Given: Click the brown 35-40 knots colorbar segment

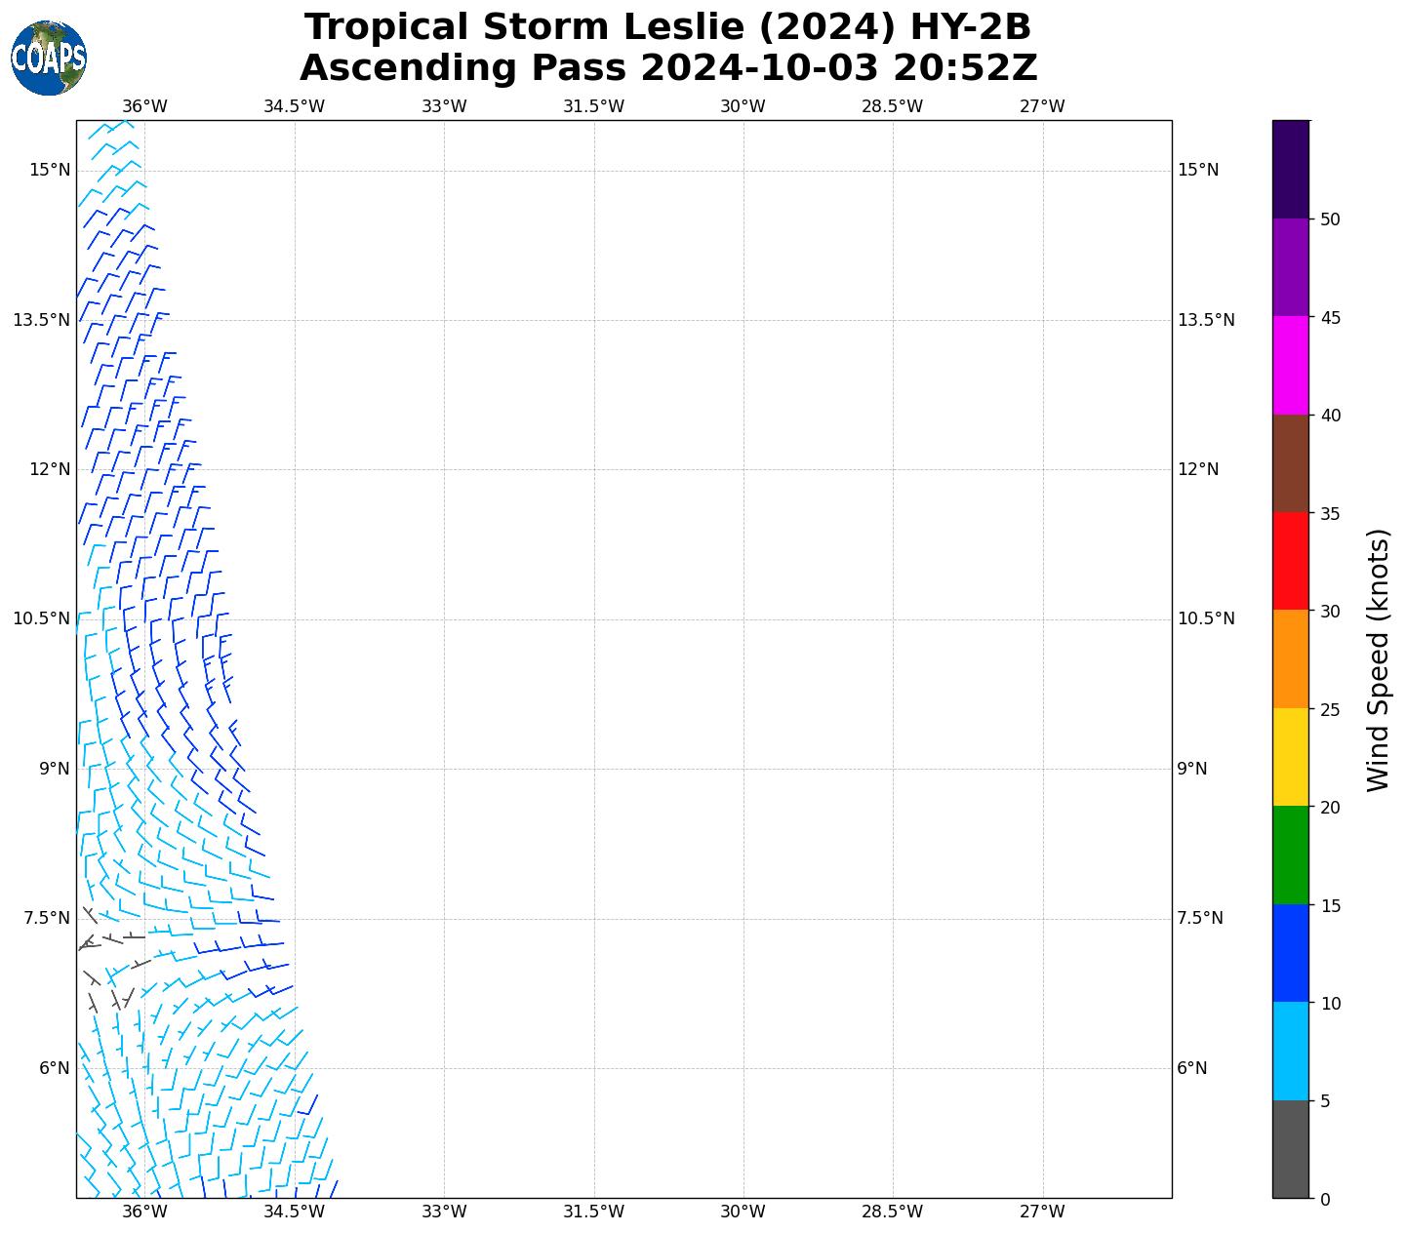Looking at the screenshot, I should point(1290,463).
